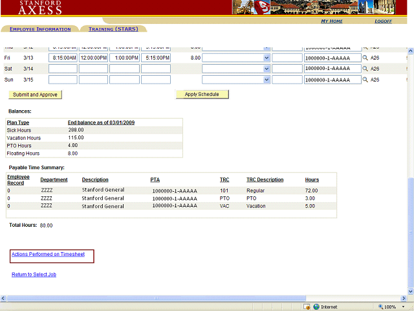The image size is (414, 311).
Task: Switch to the Employee Information tab
Action: [40, 29]
